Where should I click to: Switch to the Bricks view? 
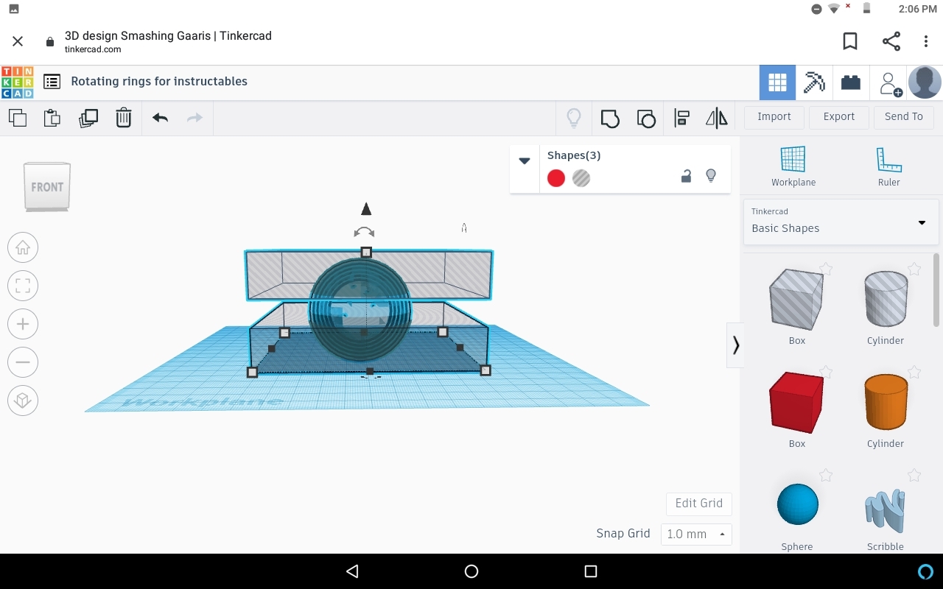pyautogui.click(x=851, y=82)
